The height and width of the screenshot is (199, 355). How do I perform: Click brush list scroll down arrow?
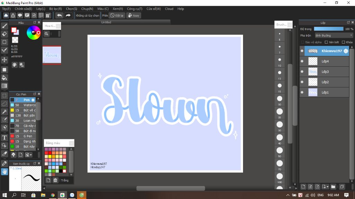[38, 149]
